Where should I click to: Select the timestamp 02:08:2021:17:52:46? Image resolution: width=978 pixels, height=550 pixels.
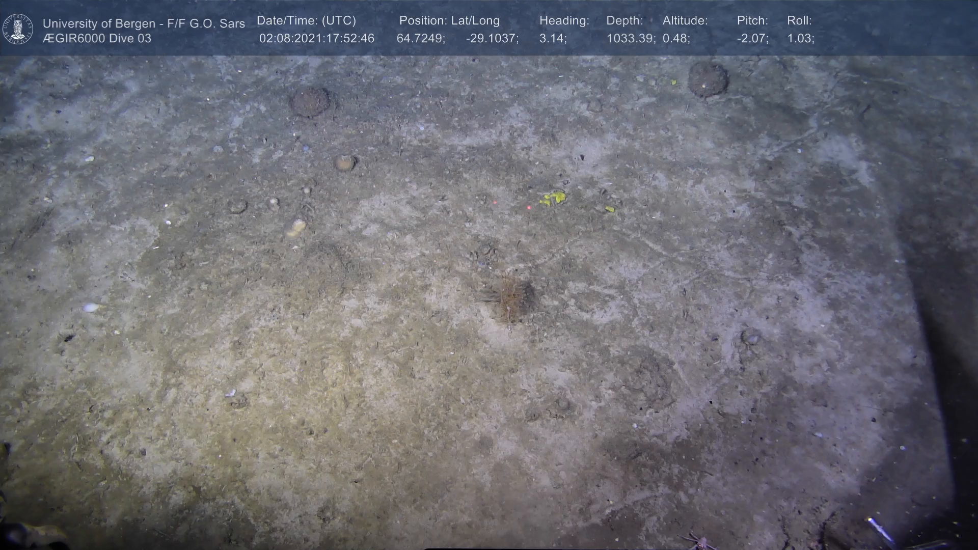point(316,39)
